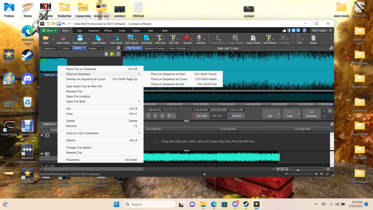
Task: Click the Add clip button
Action: click(270, 114)
